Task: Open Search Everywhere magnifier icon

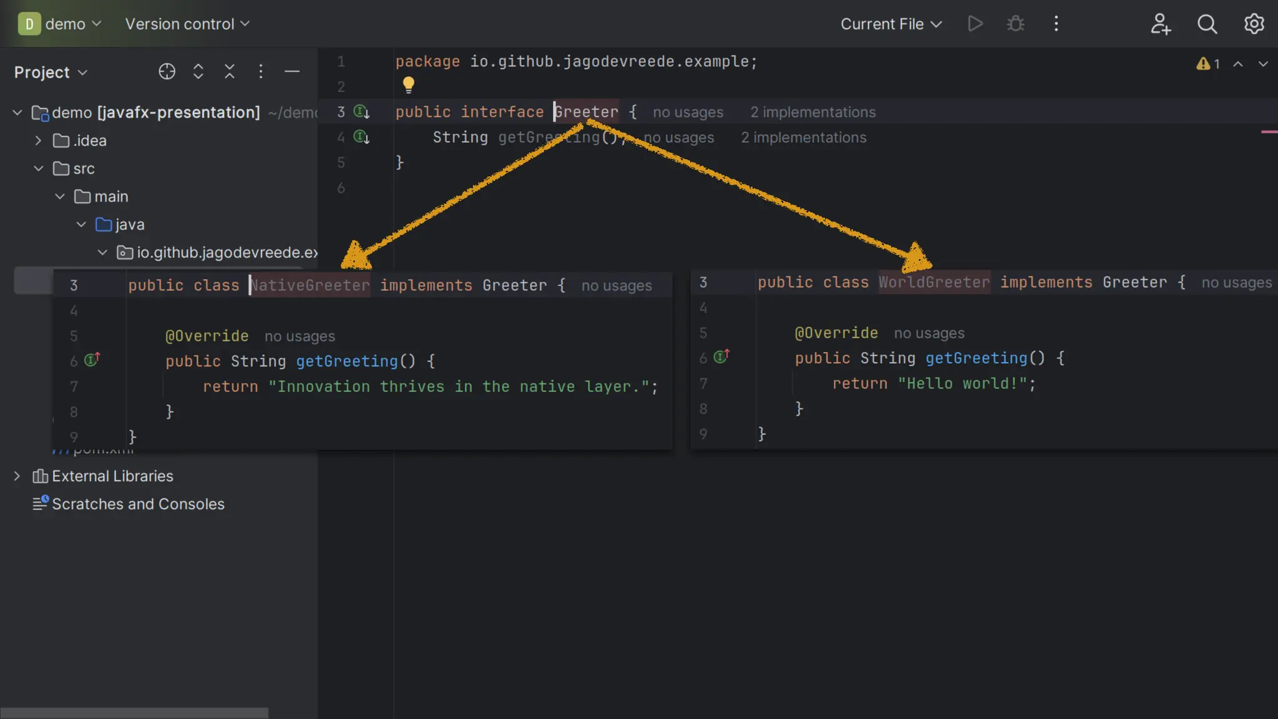Action: click(1207, 24)
